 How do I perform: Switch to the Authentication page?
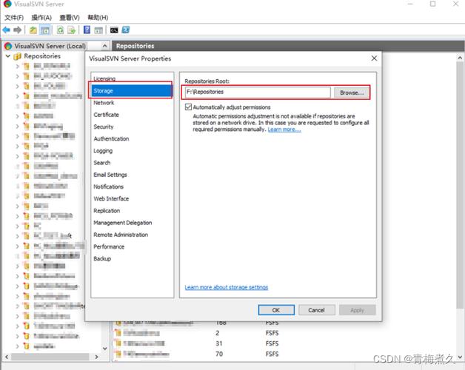111,139
